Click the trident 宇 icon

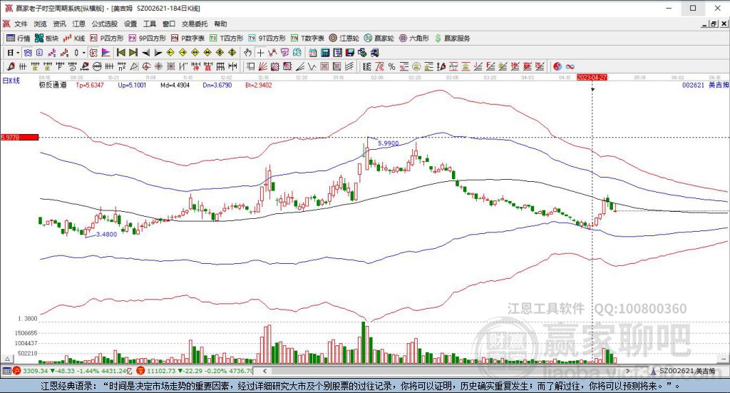(284, 53)
